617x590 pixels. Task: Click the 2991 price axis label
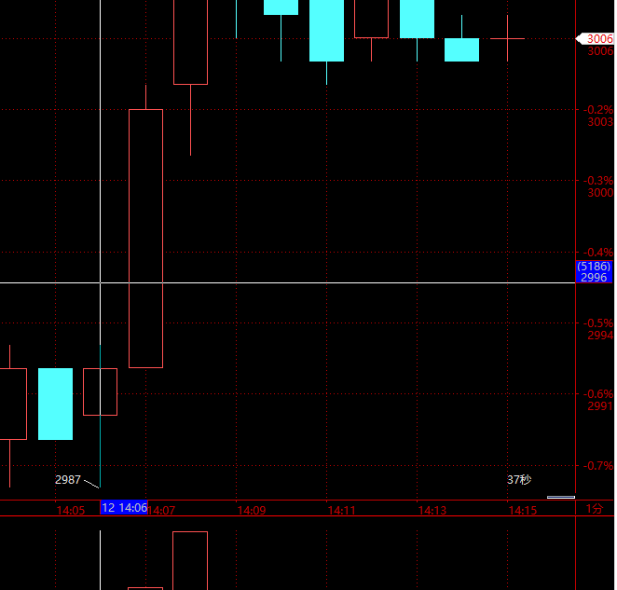coord(600,405)
